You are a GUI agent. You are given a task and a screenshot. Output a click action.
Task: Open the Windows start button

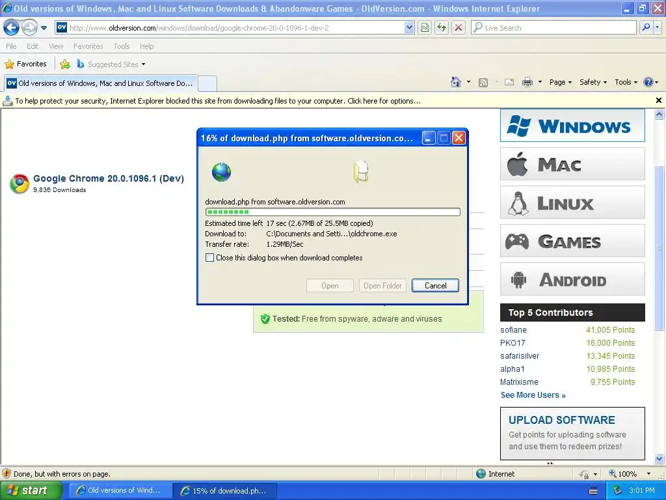30,491
